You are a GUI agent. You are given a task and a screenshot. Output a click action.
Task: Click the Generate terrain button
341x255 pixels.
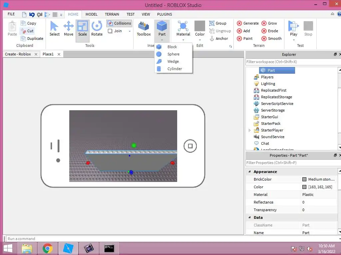(x=248, y=23)
